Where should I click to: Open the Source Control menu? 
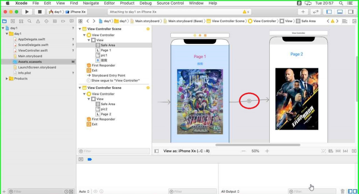pyautogui.click(x=170, y=3)
